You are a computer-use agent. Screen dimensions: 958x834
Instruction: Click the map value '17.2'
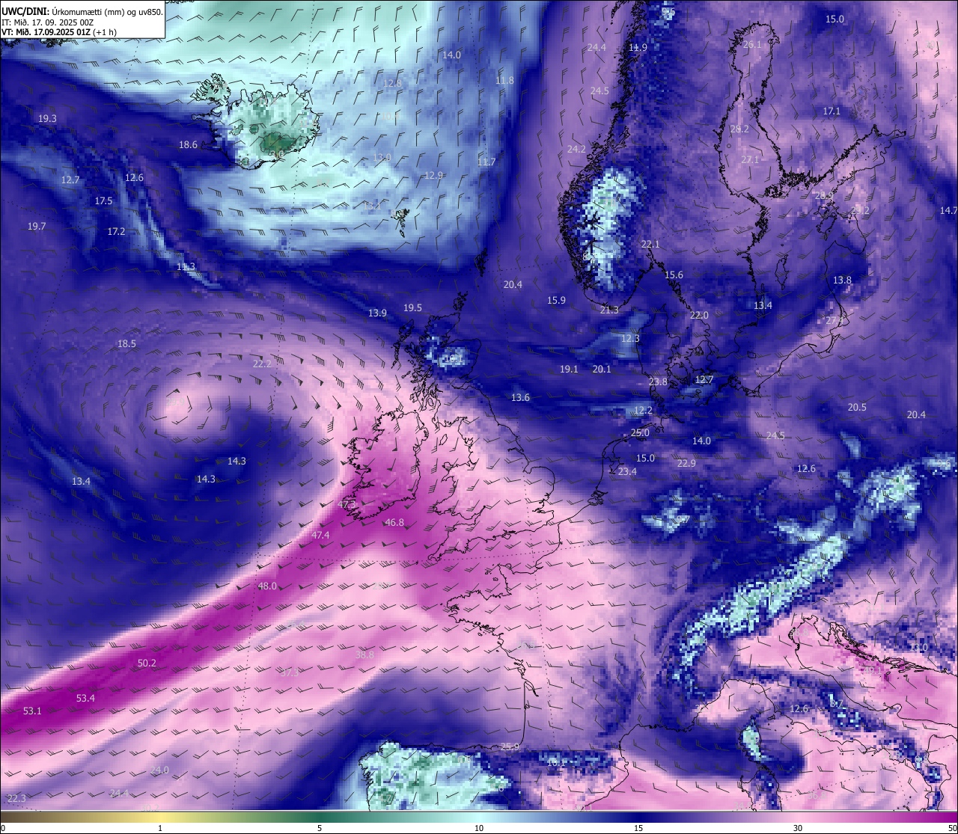pos(116,231)
